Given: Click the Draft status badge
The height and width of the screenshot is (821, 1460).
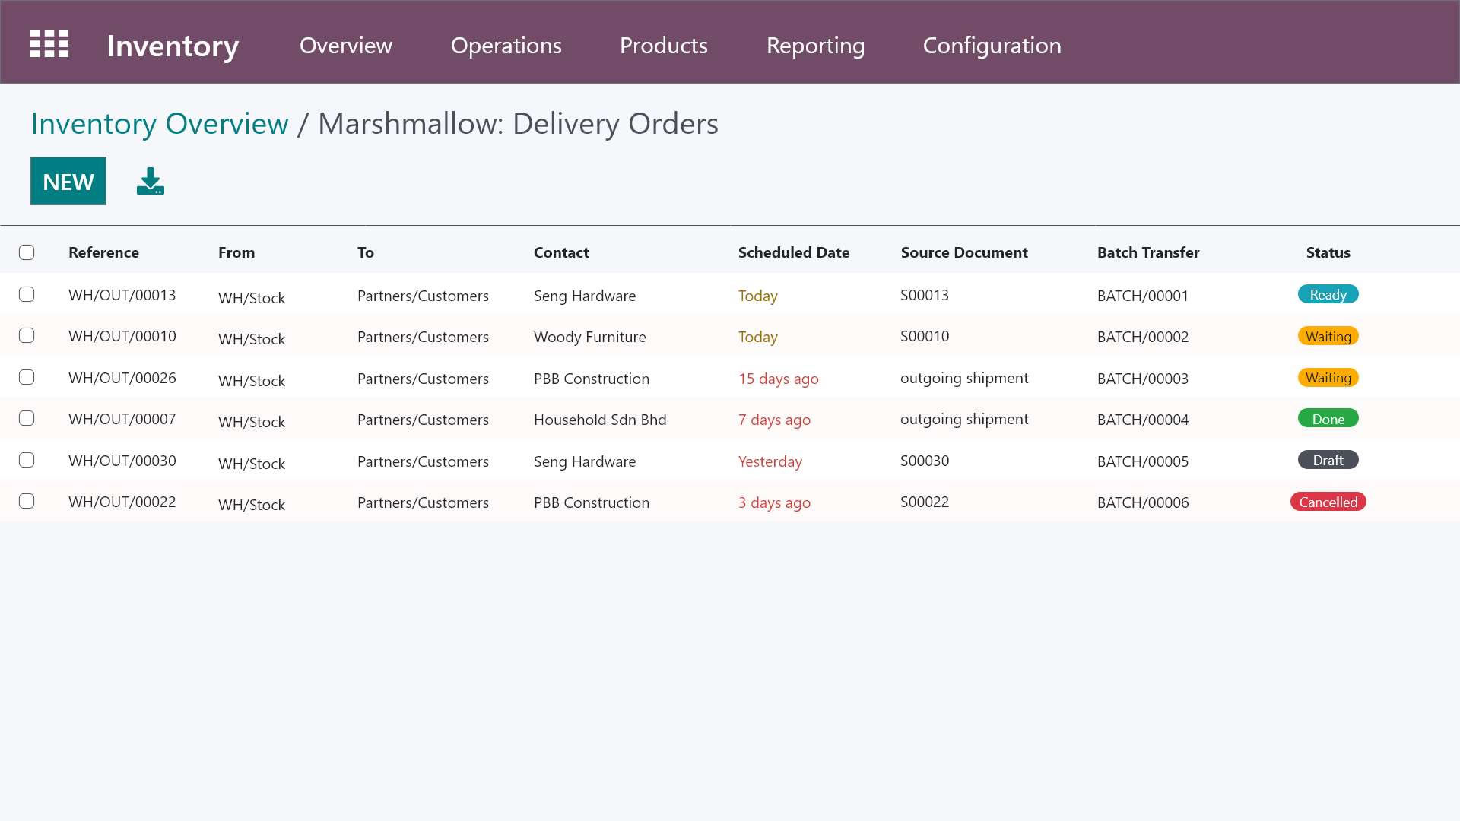Looking at the screenshot, I should coord(1328,460).
